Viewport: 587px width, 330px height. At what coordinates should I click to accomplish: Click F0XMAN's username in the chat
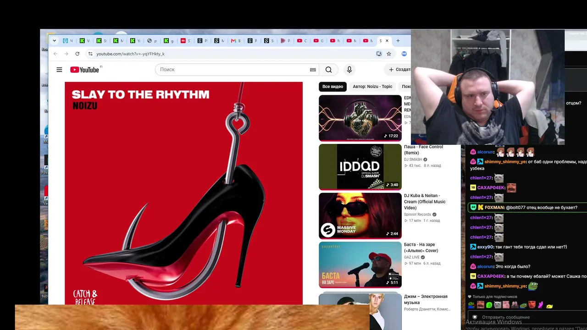pyautogui.click(x=494, y=208)
